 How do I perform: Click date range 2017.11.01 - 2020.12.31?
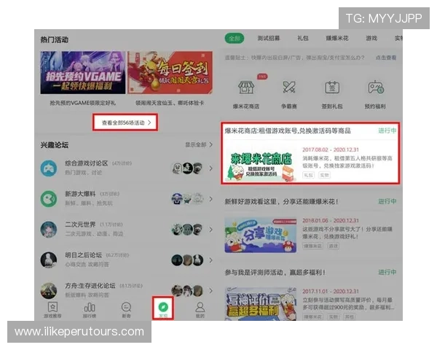pyautogui.click(x=331, y=292)
